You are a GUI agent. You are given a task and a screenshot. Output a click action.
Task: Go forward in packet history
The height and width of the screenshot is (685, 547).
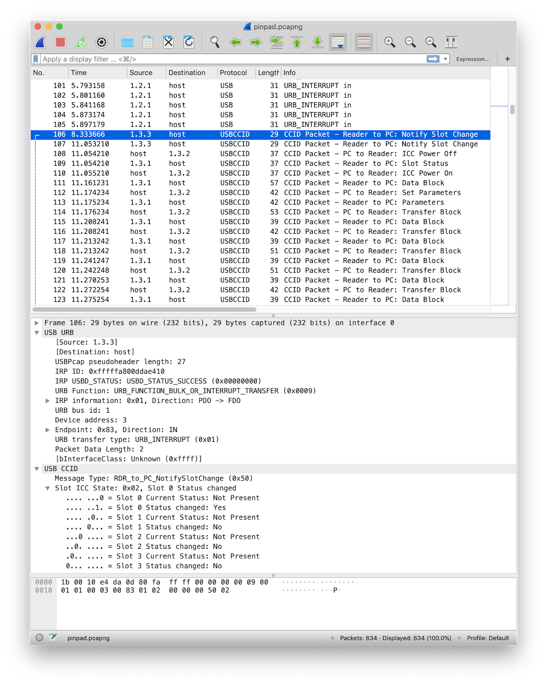pyautogui.click(x=256, y=42)
